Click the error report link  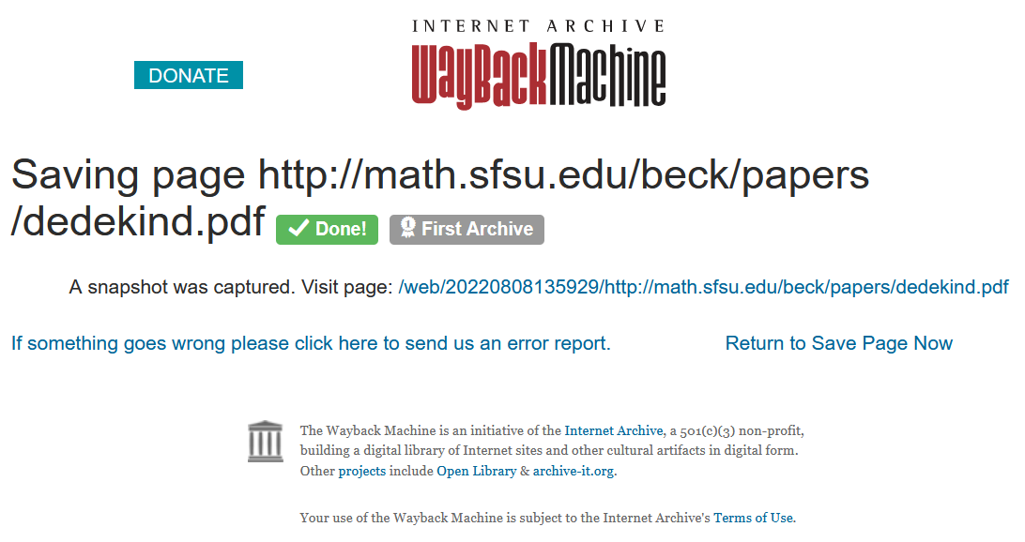coord(312,343)
